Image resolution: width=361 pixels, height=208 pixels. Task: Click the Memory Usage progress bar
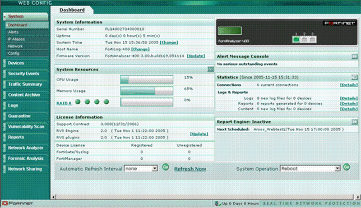[x=147, y=91]
